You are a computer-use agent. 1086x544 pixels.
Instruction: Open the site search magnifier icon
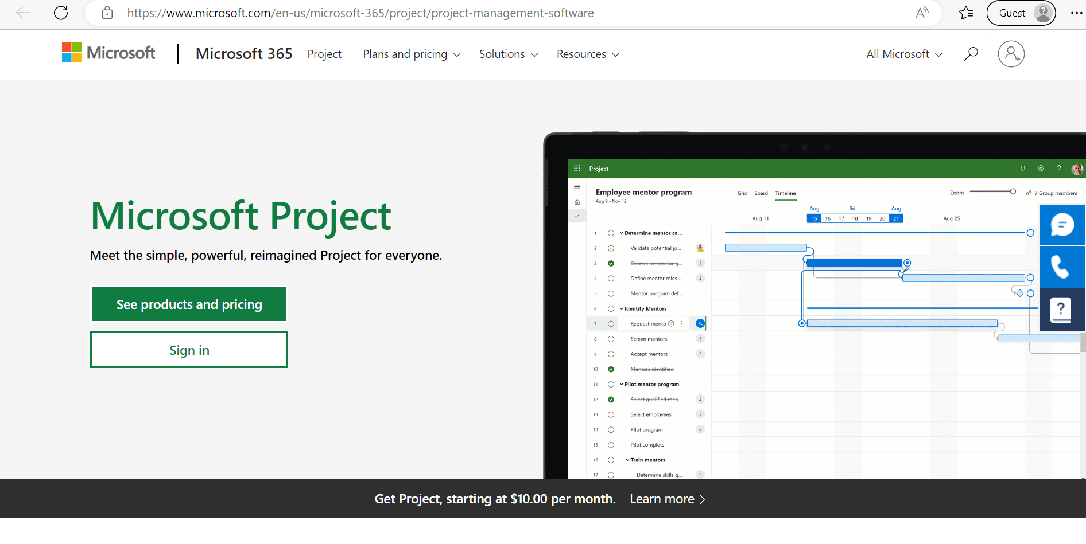point(971,54)
